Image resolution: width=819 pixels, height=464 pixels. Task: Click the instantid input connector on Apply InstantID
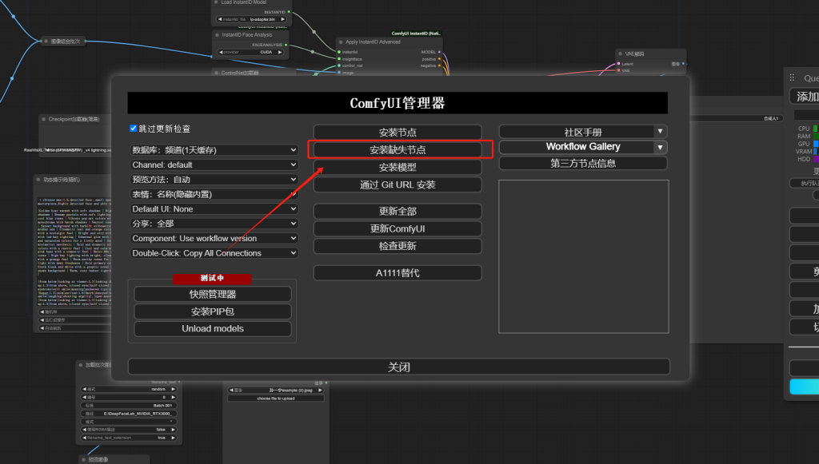click(x=339, y=52)
